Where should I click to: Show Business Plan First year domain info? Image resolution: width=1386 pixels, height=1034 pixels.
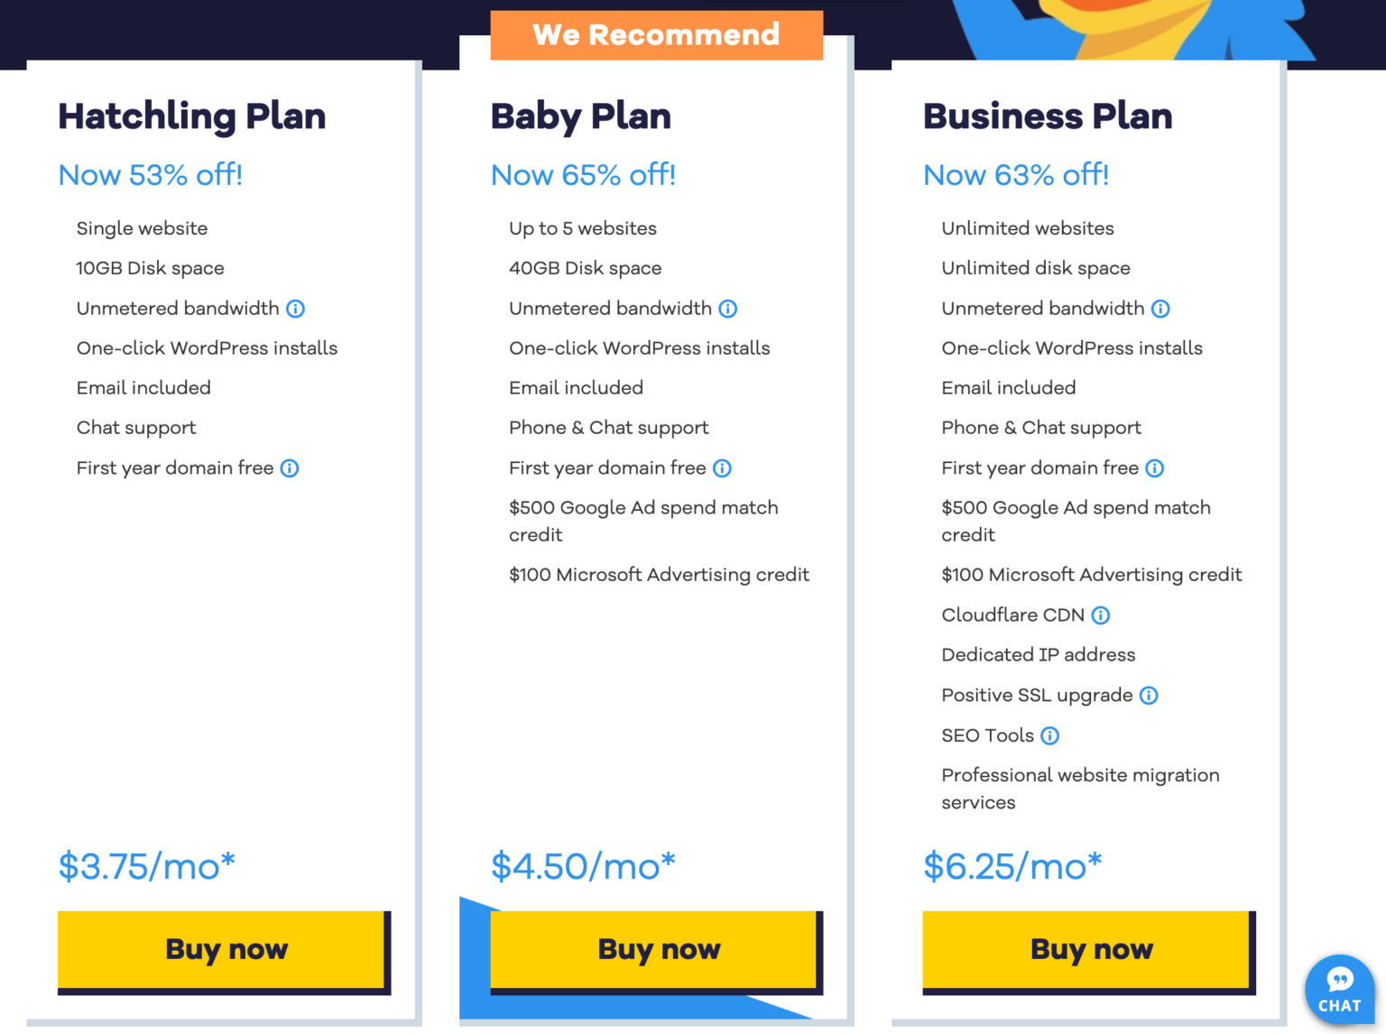(1154, 468)
